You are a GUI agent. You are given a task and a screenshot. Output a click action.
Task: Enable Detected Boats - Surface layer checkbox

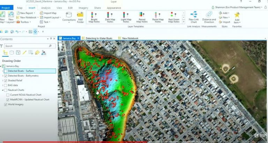[6, 71]
